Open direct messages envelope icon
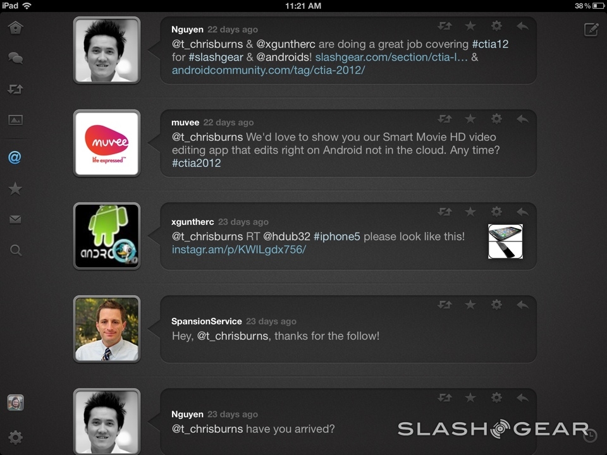 click(15, 220)
